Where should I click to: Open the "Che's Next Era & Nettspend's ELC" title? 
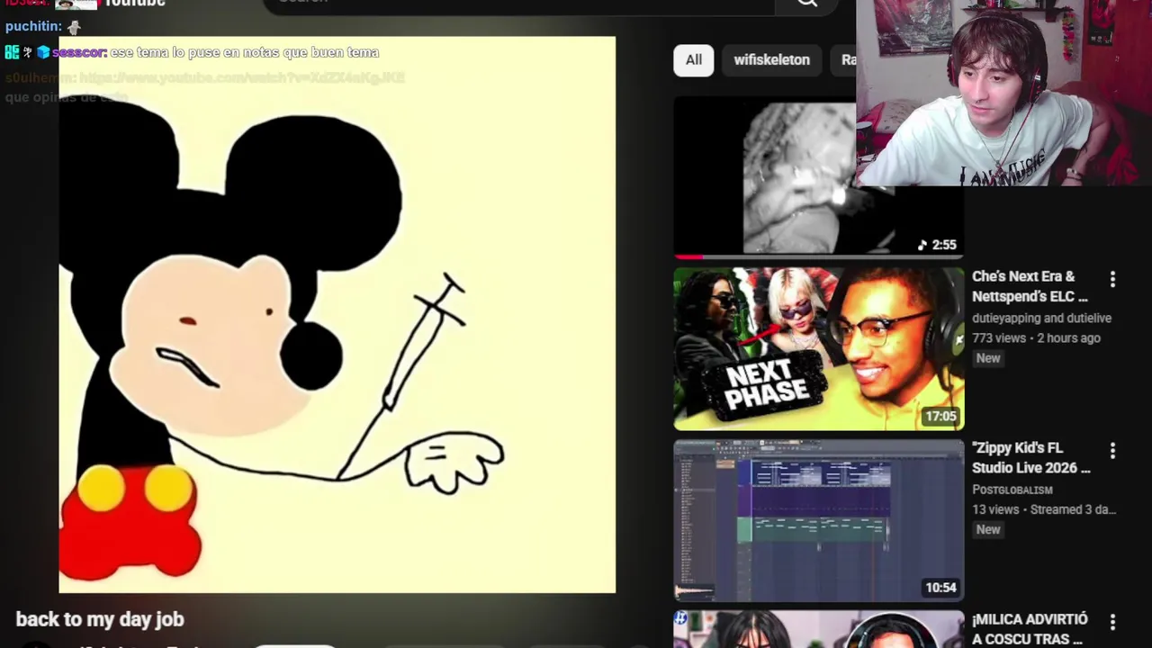tap(1030, 286)
